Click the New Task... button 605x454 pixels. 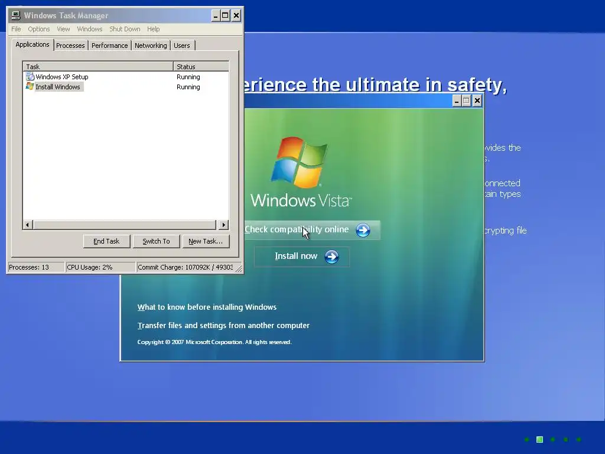pyautogui.click(x=206, y=241)
